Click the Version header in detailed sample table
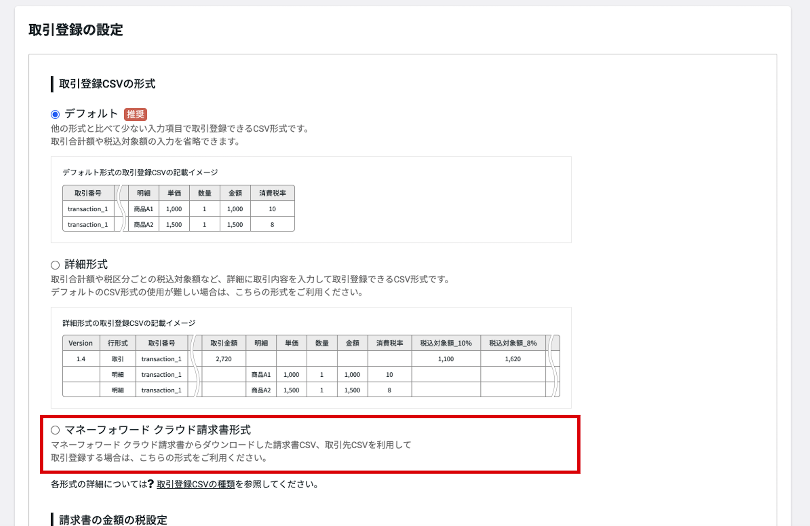Image resolution: width=810 pixels, height=526 pixels. pyautogui.click(x=81, y=343)
